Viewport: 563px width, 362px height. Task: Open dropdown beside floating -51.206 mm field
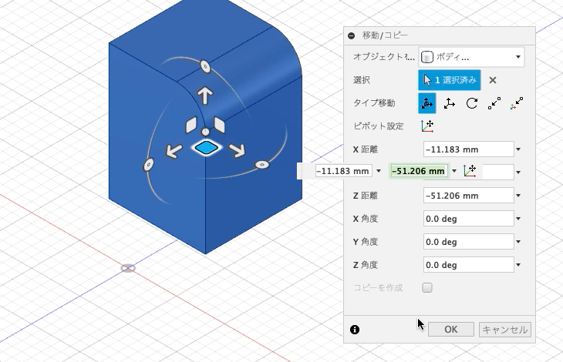(x=454, y=171)
